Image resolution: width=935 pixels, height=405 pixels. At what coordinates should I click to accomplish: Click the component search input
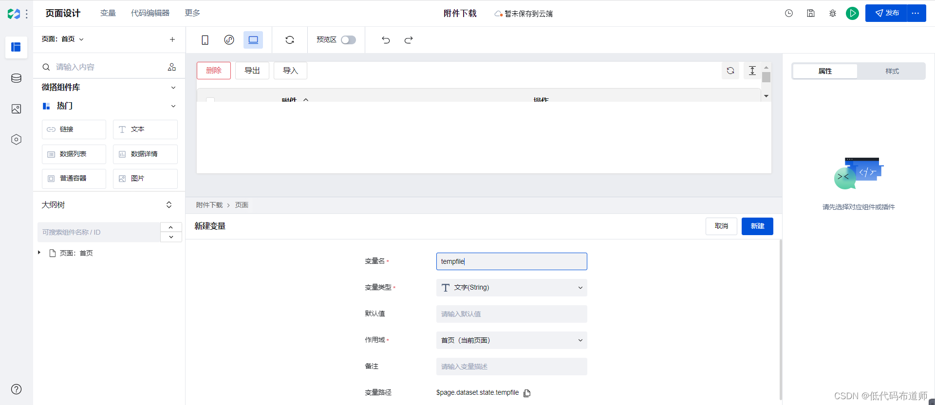point(108,67)
